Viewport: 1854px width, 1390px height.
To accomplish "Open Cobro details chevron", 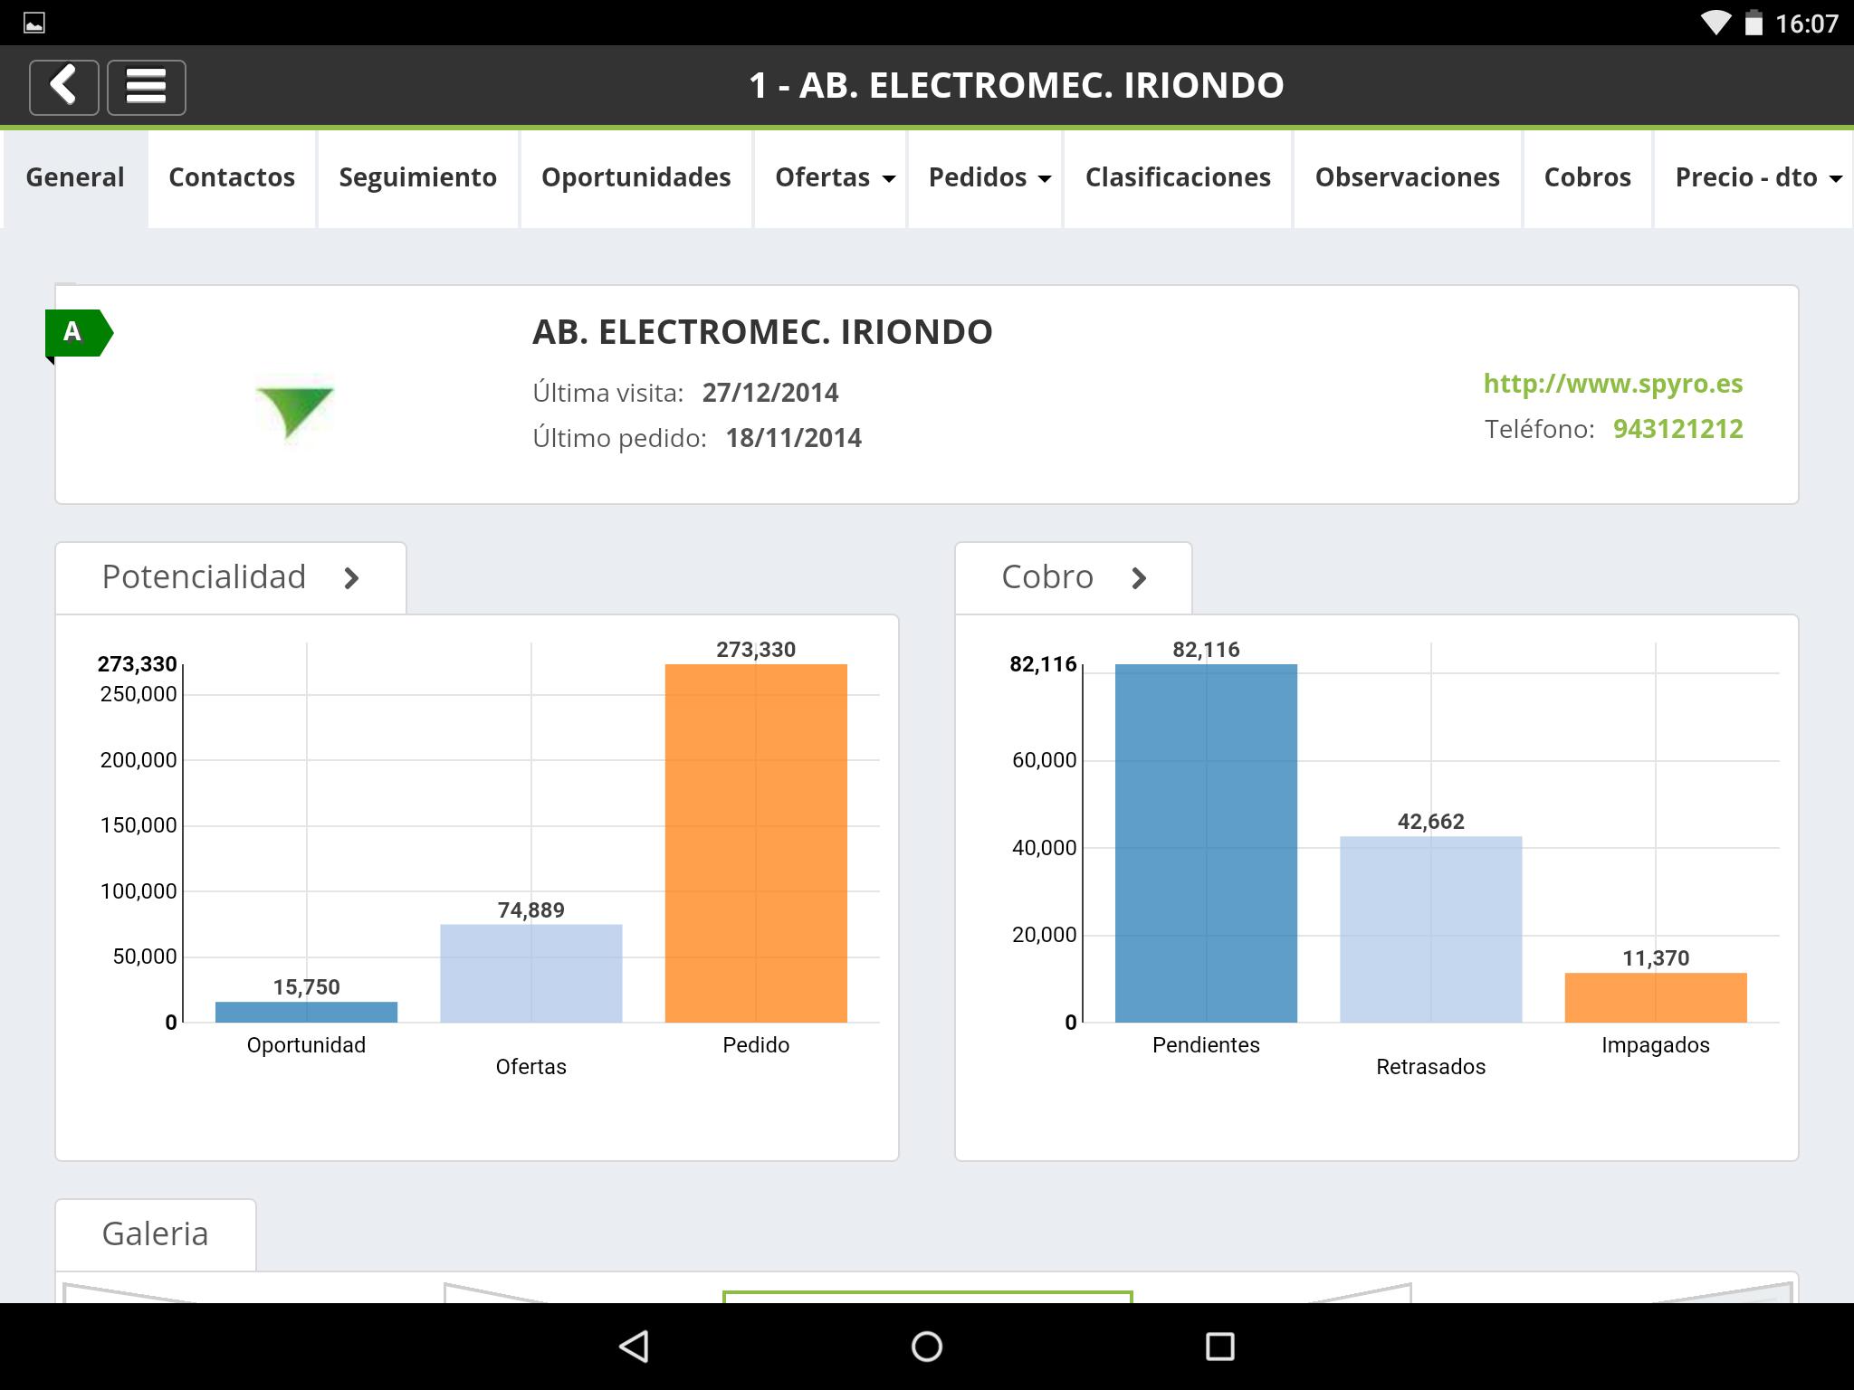I will (1139, 578).
